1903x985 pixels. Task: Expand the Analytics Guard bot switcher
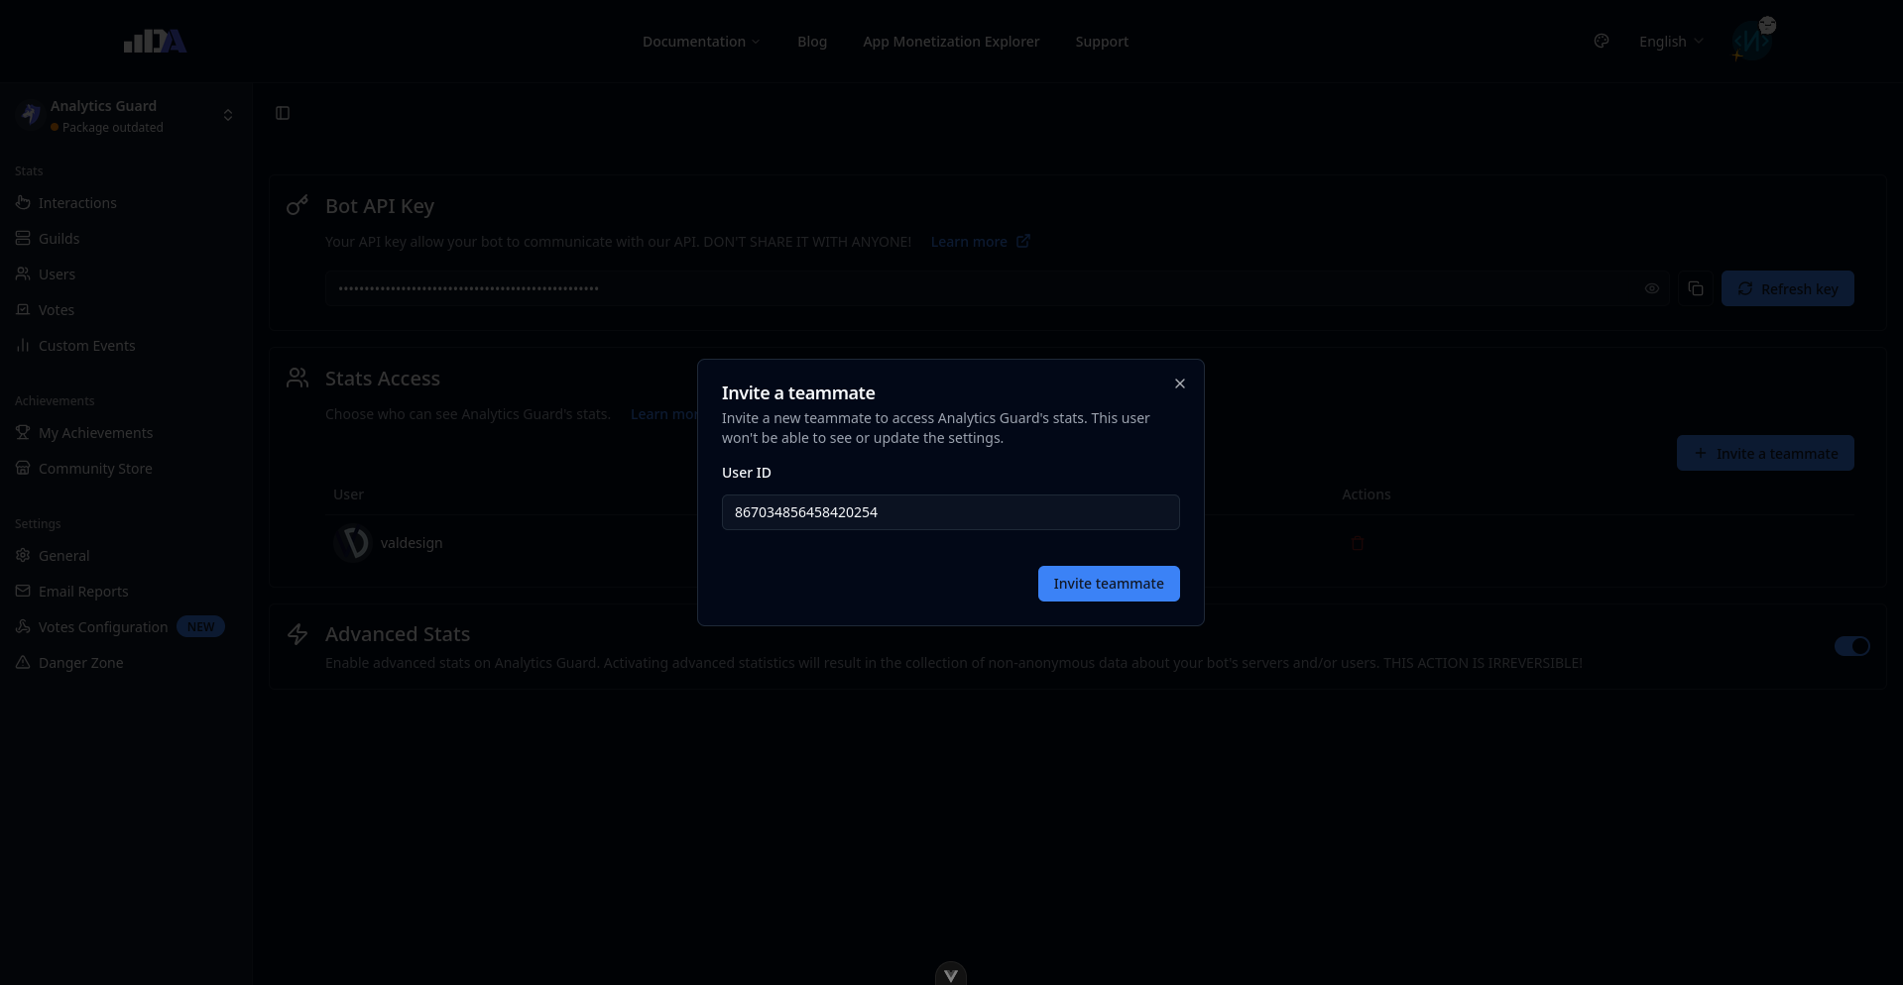tap(227, 115)
